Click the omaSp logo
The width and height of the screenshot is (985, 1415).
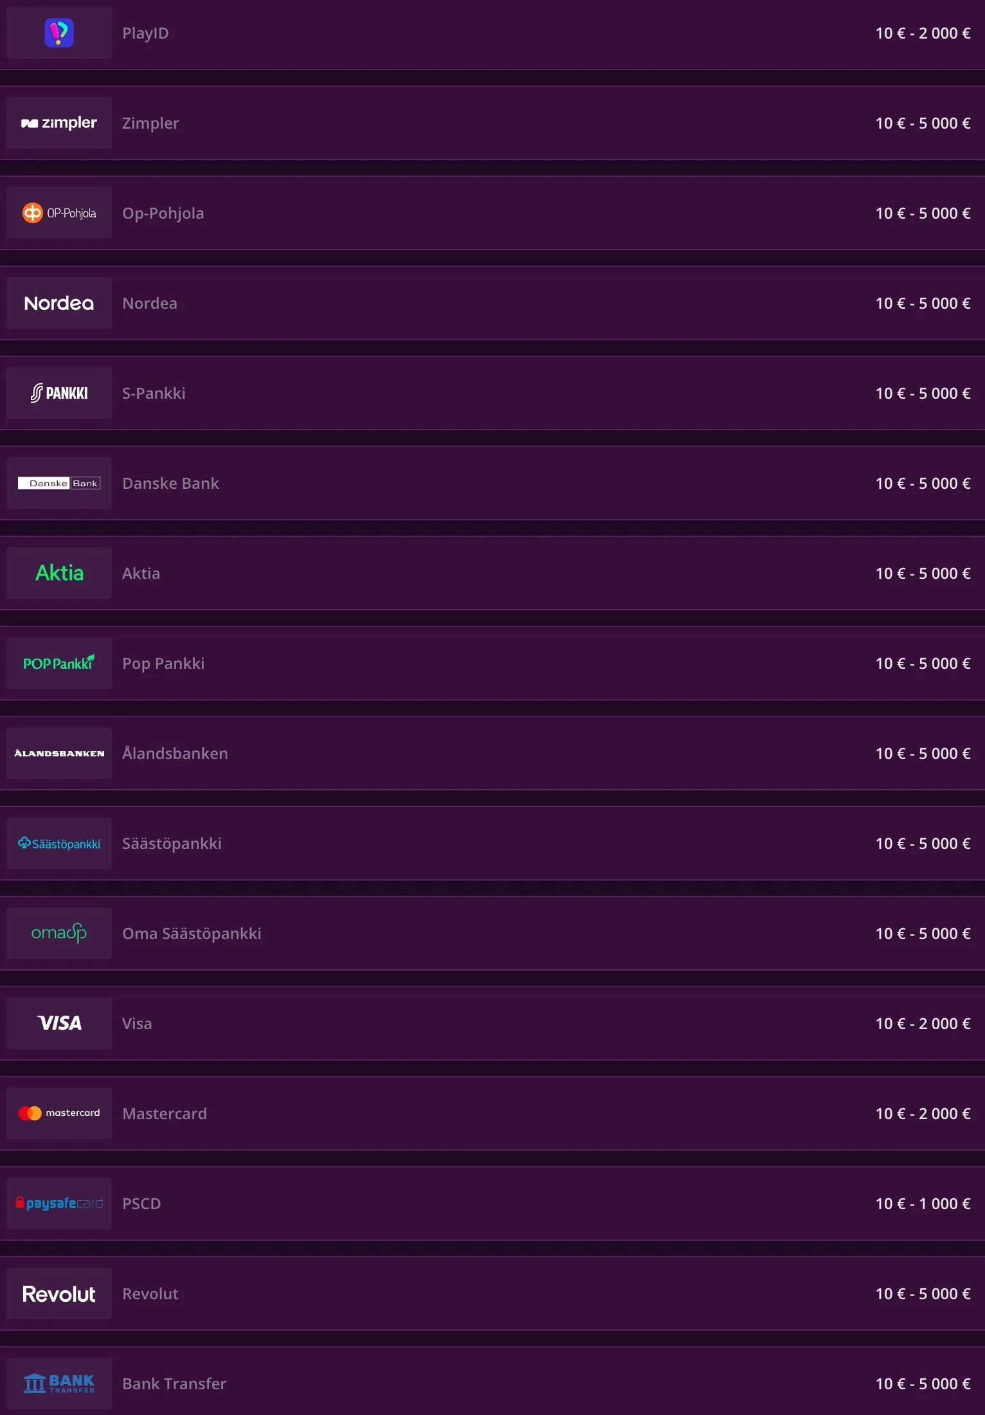(59, 933)
